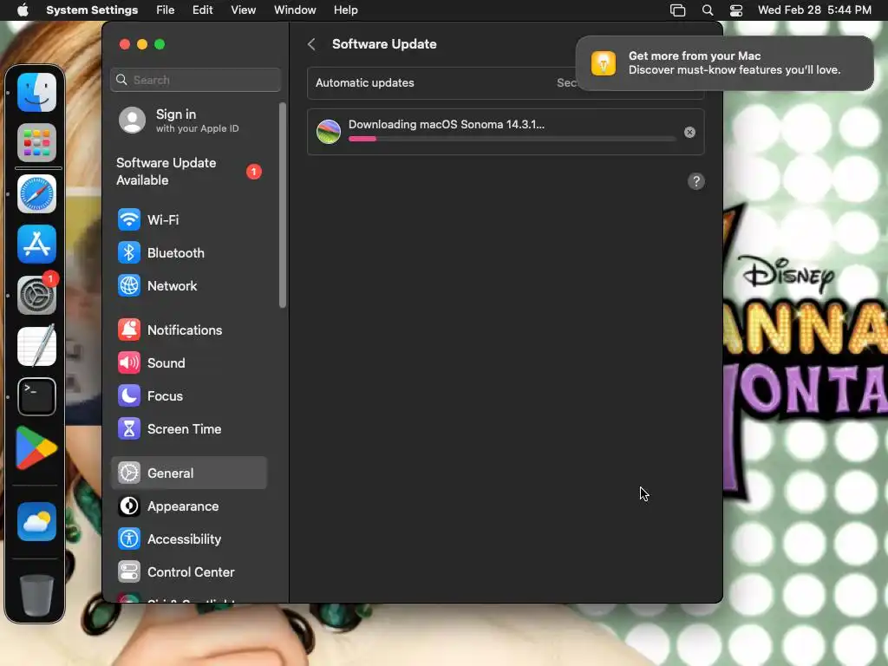Screen dimensions: 888x666
Task: Open the App Store dock icon
Action: click(36, 244)
